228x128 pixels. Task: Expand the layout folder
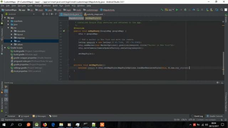tap(12, 34)
